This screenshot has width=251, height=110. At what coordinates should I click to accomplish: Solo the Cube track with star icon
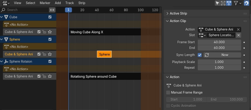[50, 32]
